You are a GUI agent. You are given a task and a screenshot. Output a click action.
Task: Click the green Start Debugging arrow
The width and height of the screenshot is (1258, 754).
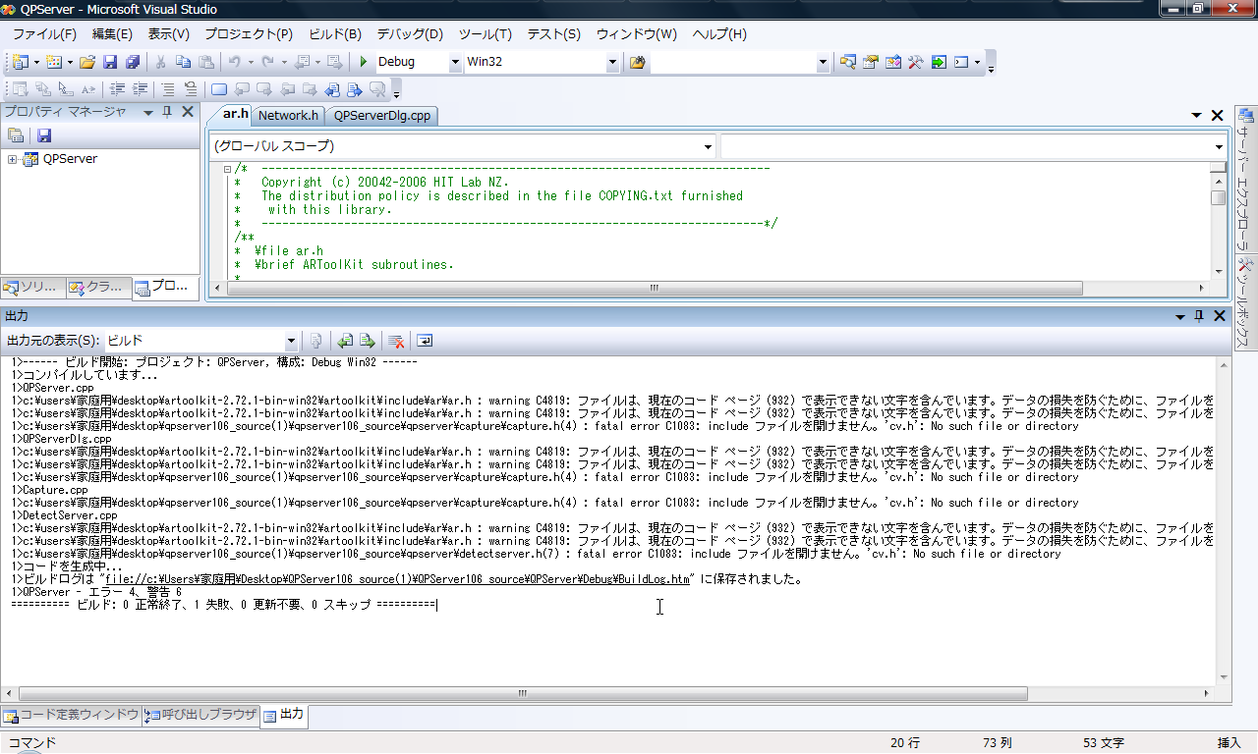pyautogui.click(x=364, y=62)
